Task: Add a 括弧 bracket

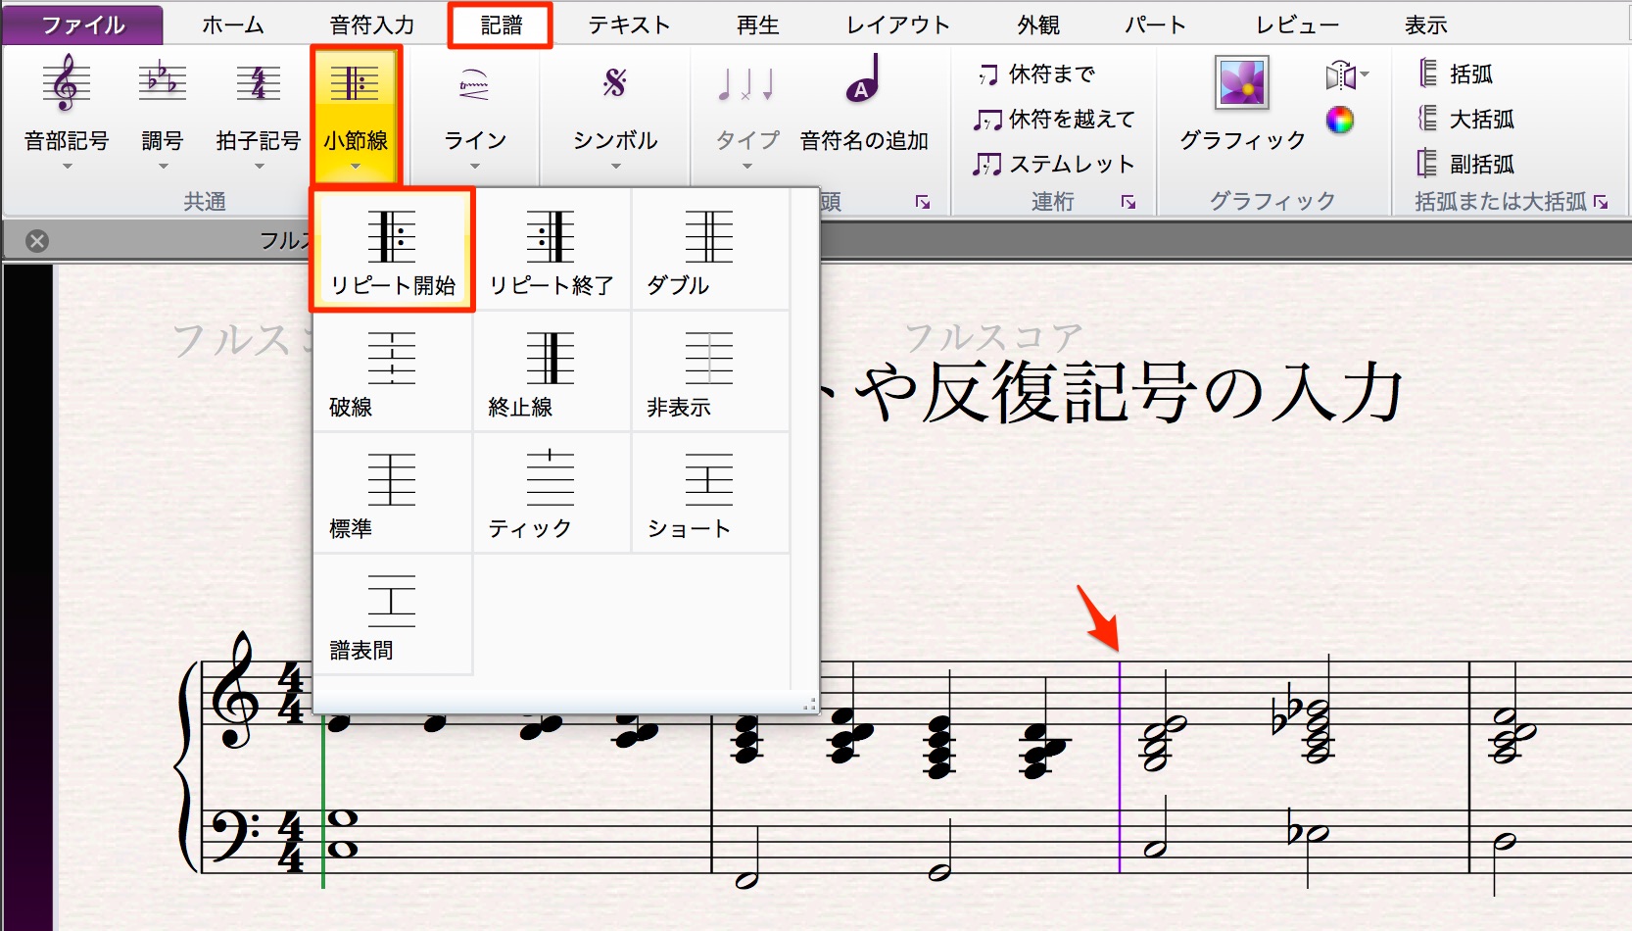Action: (x=1456, y=73)
